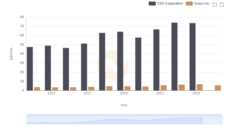Click the x-axis label 2021
Viewport: 227px width, 131px height.
[x=160, y=93]
